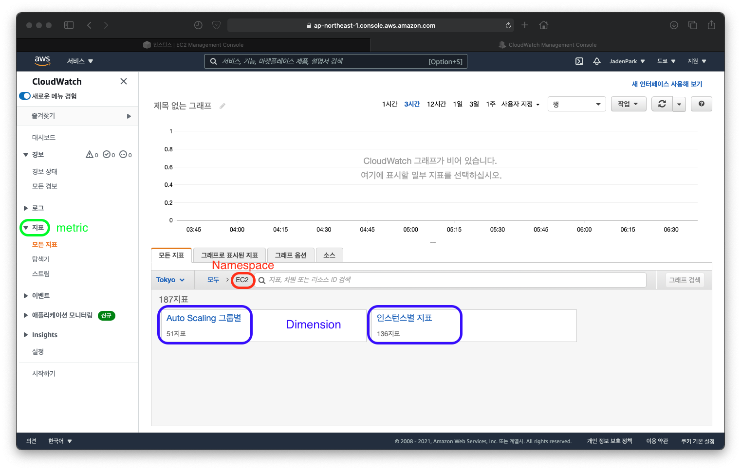741x470 pixels.
Task: Refresh the graph with refresh icon
Action: [662, 104]
